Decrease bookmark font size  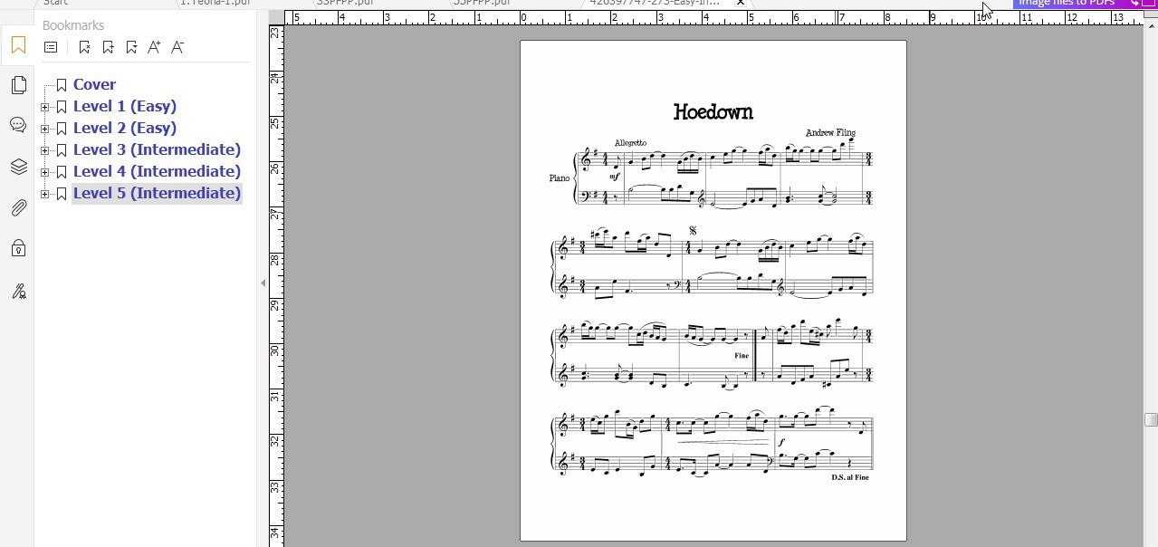coord(177,47)
